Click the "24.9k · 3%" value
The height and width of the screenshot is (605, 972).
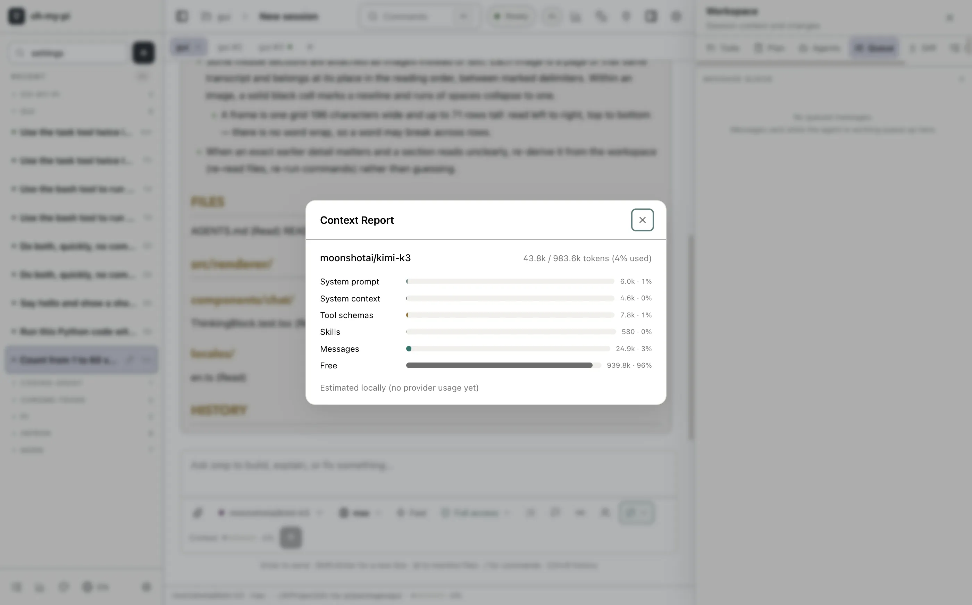634,349
